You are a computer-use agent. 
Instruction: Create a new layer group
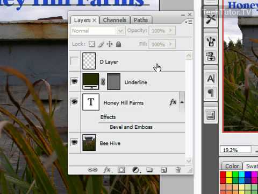pyautogui.click(x=149, y=170)
